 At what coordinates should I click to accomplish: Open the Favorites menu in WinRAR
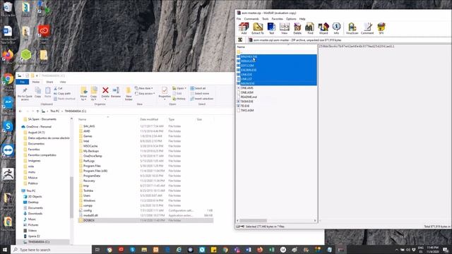278,19
